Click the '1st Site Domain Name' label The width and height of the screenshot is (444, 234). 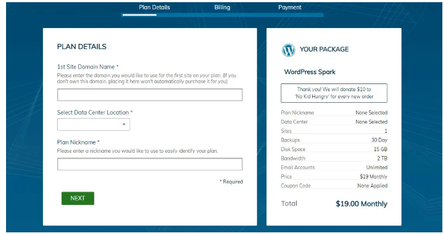coord(88,67)
